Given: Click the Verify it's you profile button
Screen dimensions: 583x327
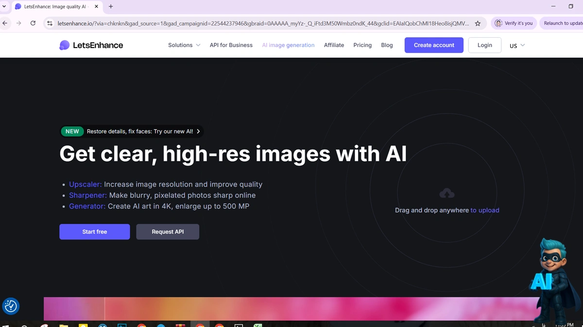Looking at the screenshot, I should pyautogui.click(x=514, y=23).
